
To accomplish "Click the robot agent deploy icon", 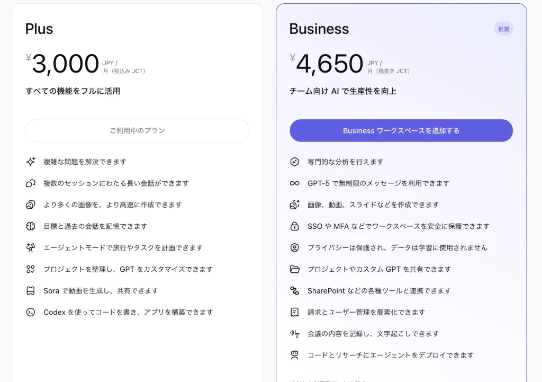I will pyautogui.click(x=295, y=355).
